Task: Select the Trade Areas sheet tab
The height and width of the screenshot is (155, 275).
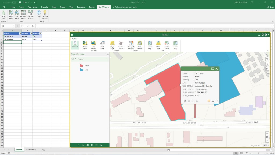Action: [x=31, y=150]
